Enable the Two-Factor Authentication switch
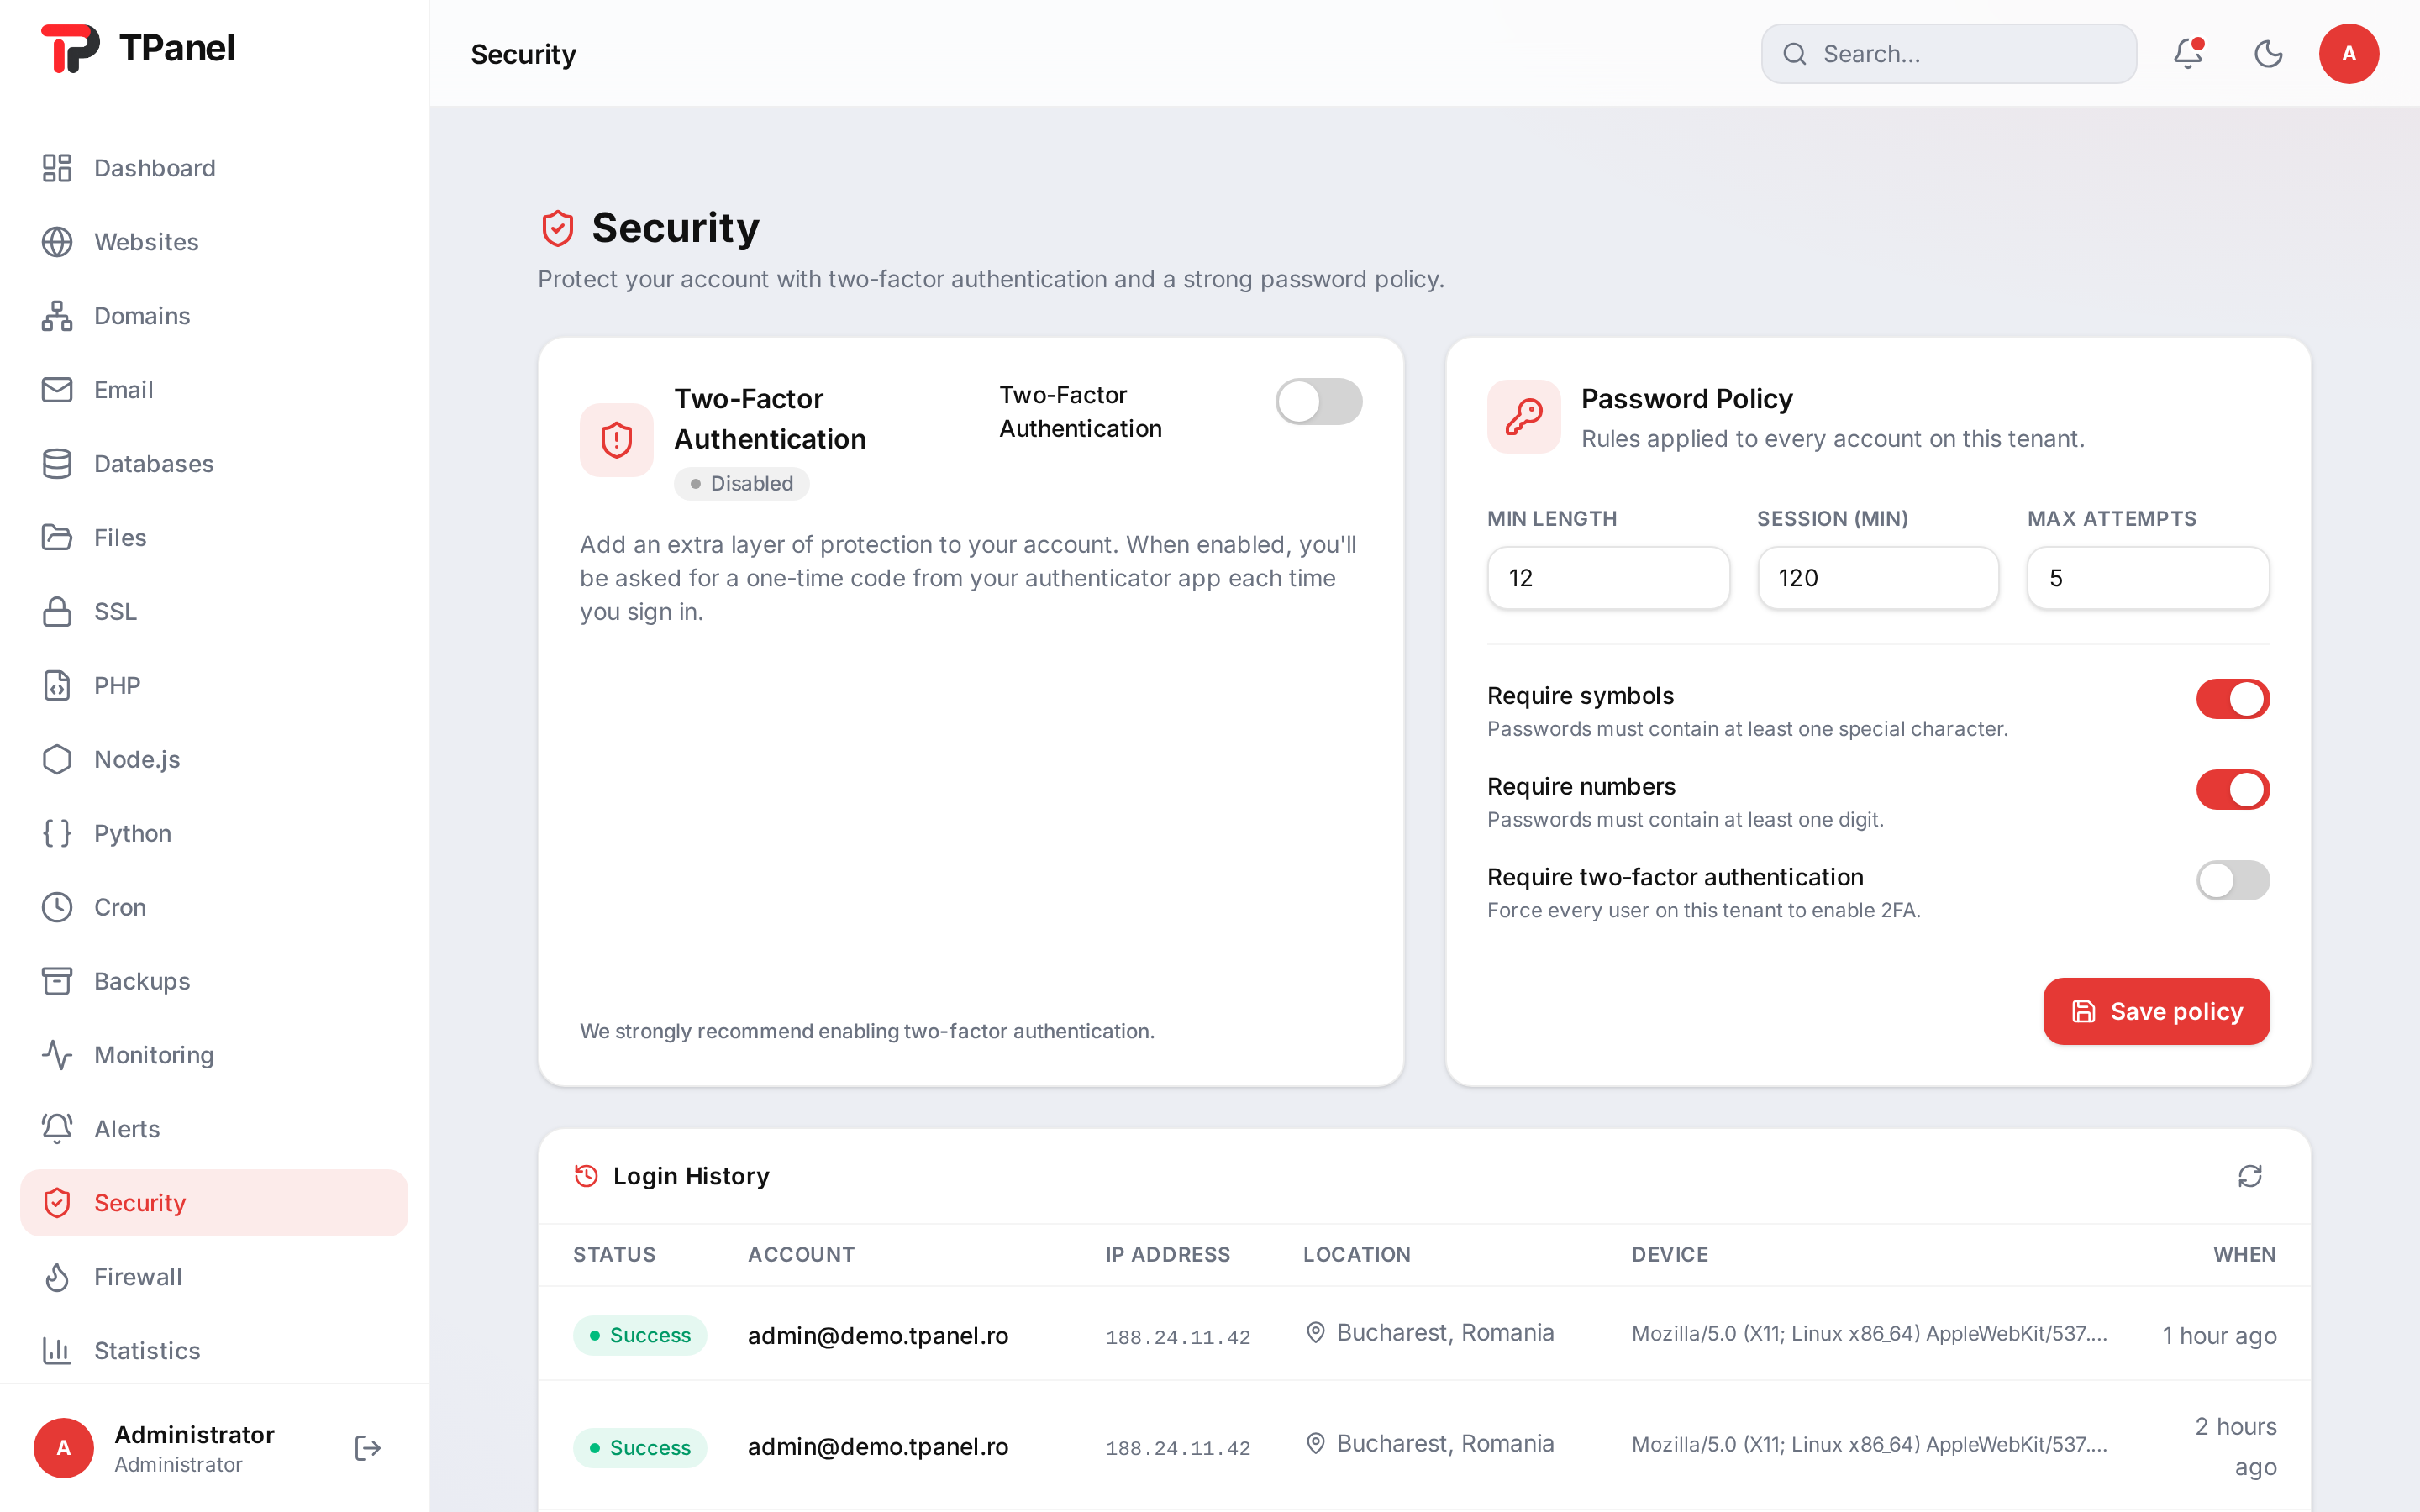The image size is (2420, 1512). [1318, 402]
